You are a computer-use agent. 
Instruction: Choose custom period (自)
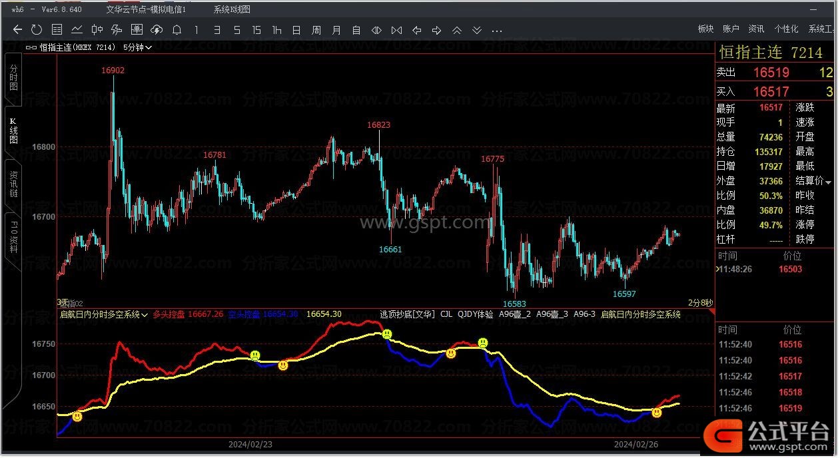pos(356,30)
